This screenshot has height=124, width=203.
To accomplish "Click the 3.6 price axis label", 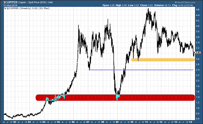I will click(x=198, y=37).
